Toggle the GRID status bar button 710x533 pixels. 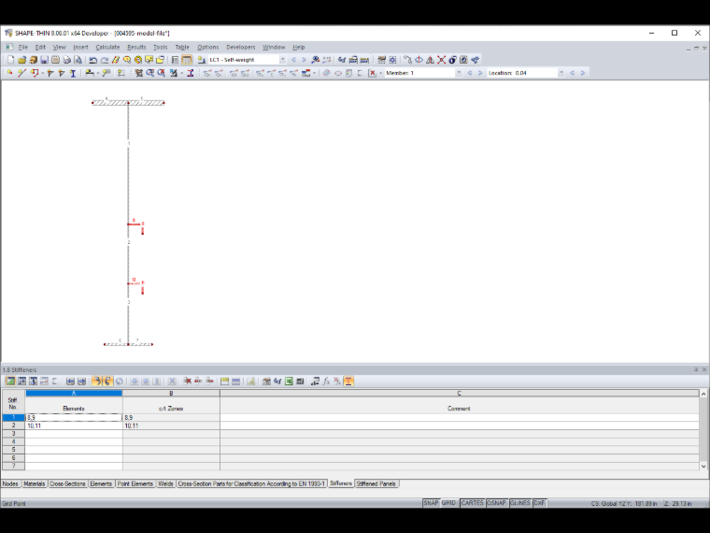(448, 503)
